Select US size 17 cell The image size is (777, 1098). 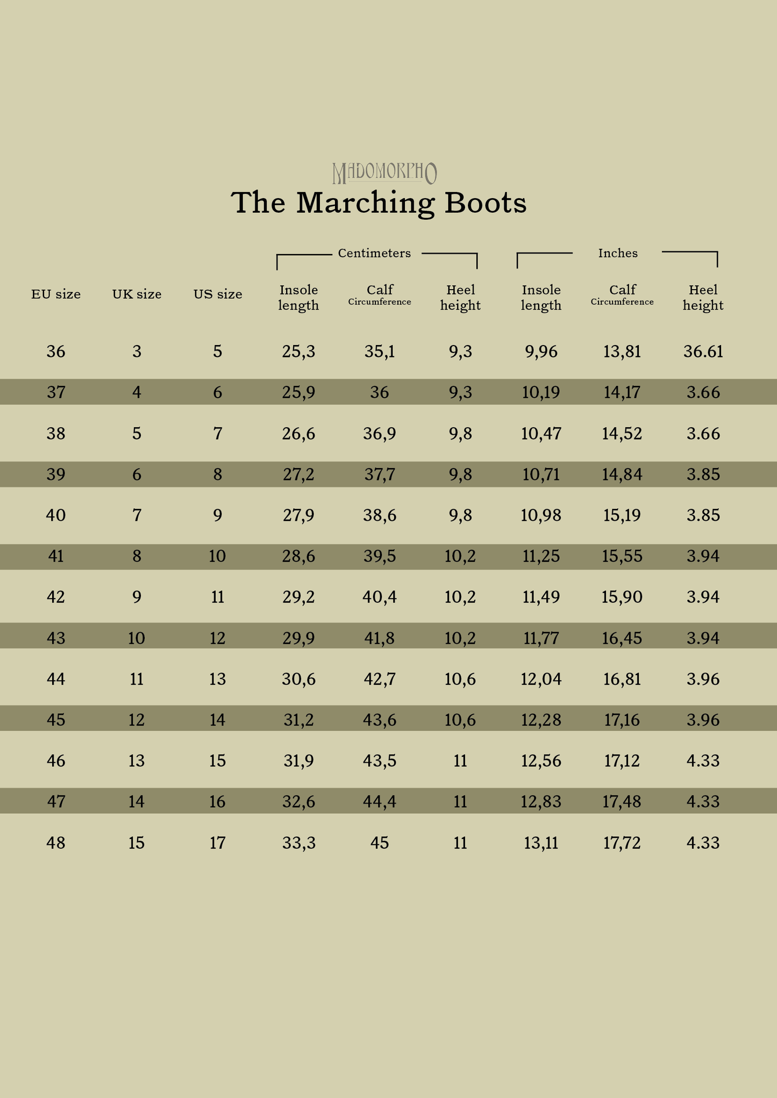(x=218, y=843)
